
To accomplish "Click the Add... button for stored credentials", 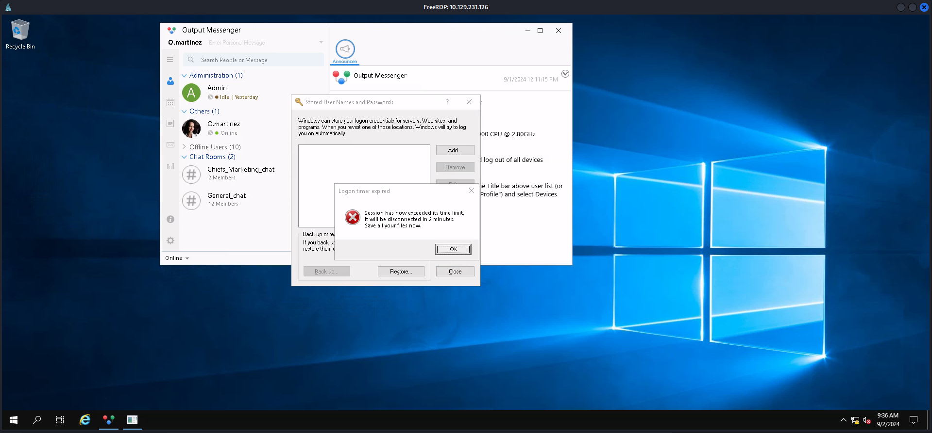I will click(455, 150).
